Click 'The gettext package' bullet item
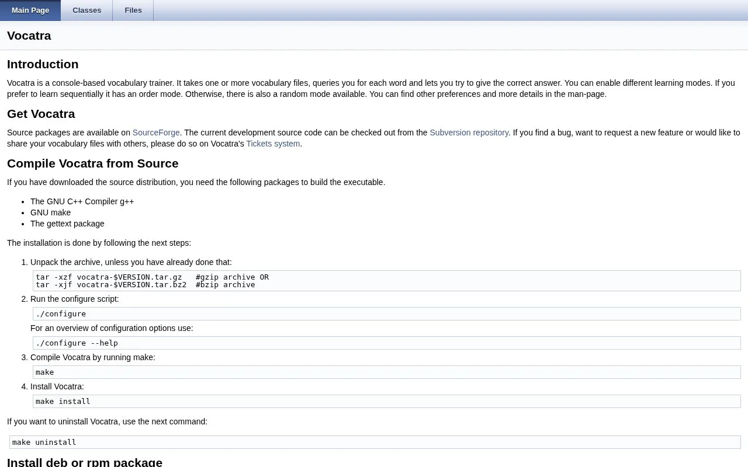The width and height of the screenshot is (748, 467). (x=67, y=224)
